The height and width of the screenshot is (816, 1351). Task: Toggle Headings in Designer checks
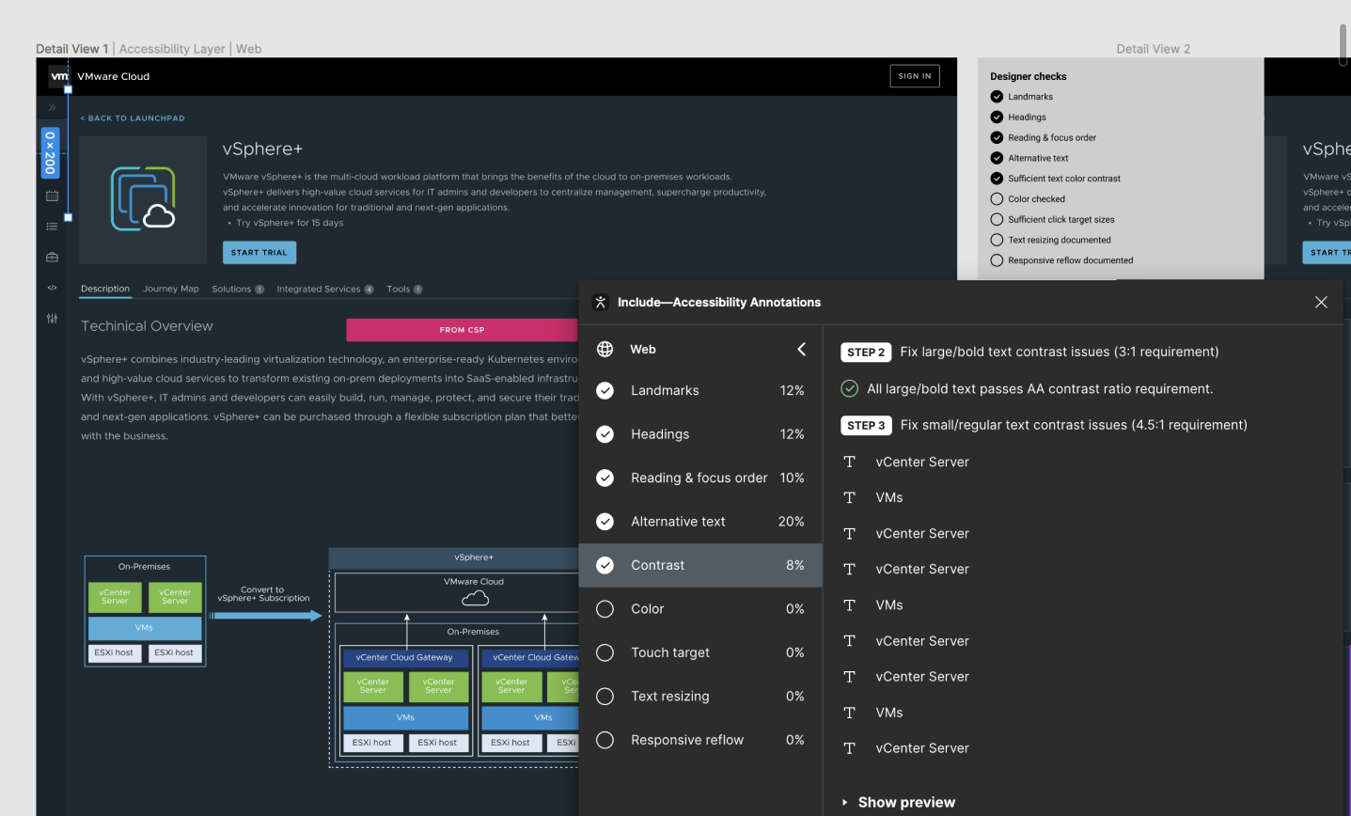pos(997,118)
